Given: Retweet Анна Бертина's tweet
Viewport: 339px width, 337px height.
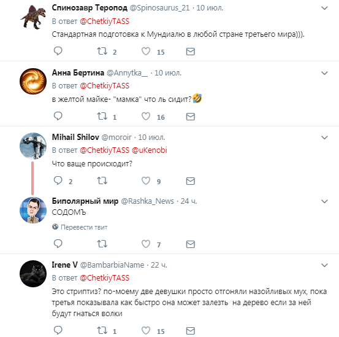Looking at the screenshot, I should (102, 116).
